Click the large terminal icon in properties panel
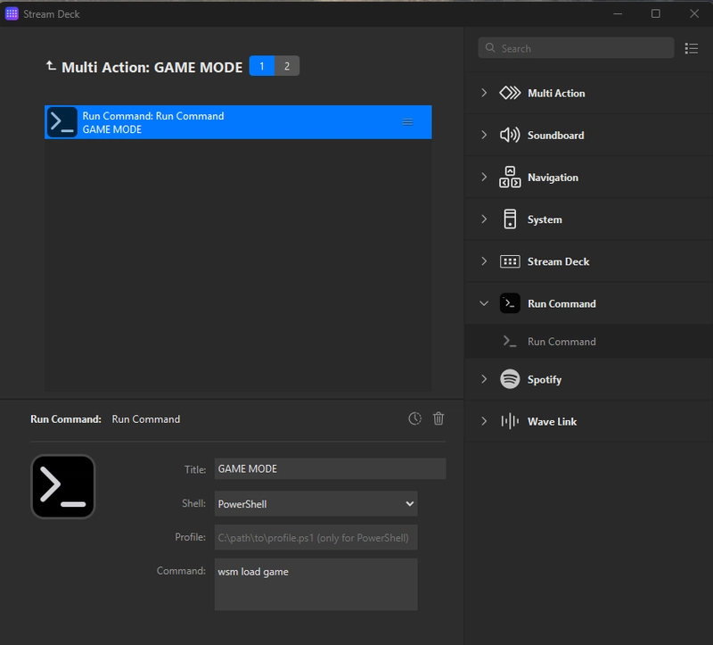713x645 pixels. click(x=63, y=486)
